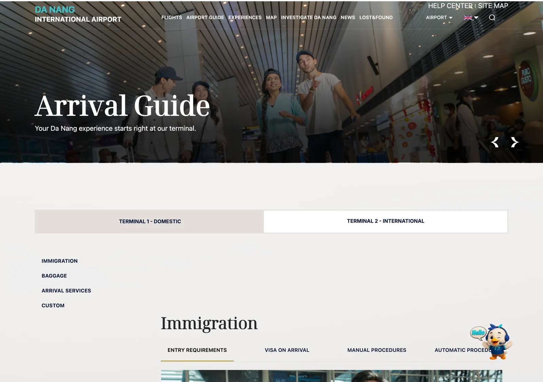Select the MANUAL PROCEDURES tab
This screenshot has width=543, height=382.
click(x=377, y=350)
